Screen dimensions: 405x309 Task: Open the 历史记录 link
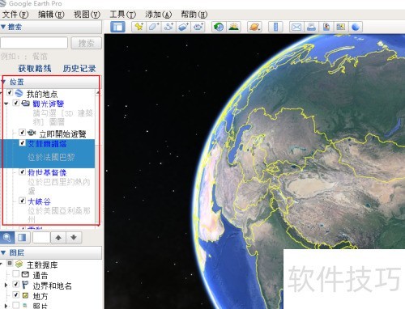(79, 69)
